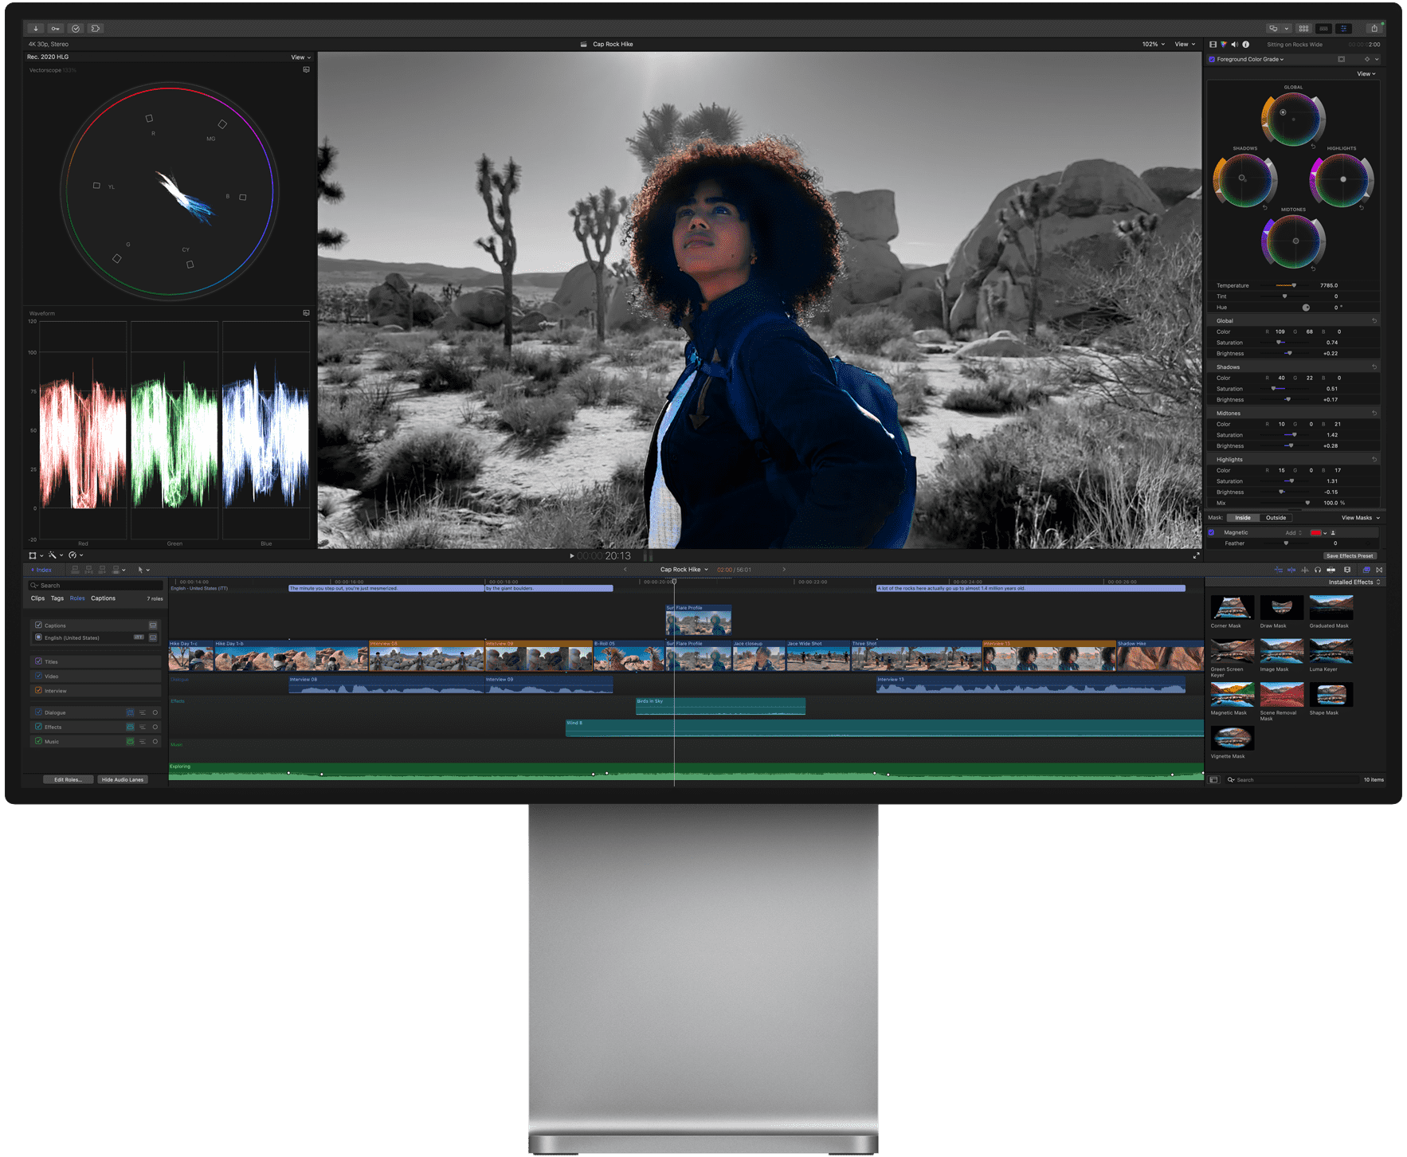The image size is (1407, 1157).
Task: Click the Import Media arrow icon
Action: click(x=36, y=29)
